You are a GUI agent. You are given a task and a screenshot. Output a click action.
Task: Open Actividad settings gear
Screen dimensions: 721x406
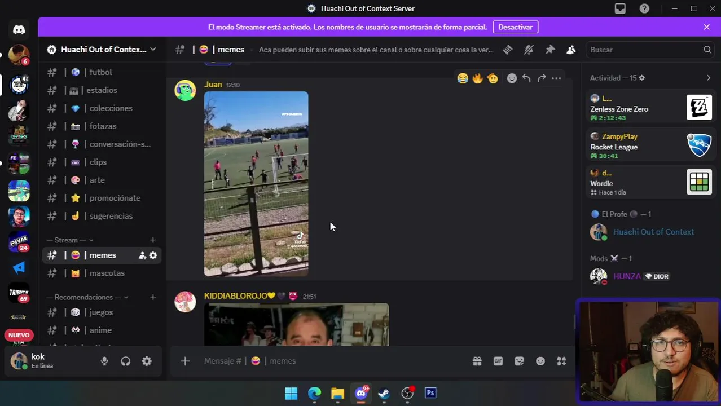click(641, 78)
